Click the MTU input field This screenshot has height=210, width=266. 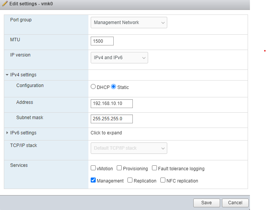click(102, 41)
